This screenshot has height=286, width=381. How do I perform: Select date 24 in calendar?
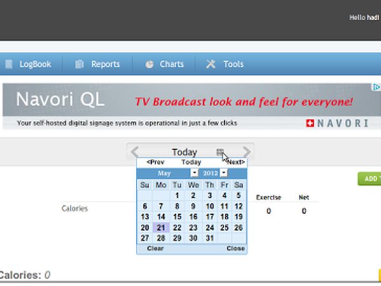pos(210,228)
